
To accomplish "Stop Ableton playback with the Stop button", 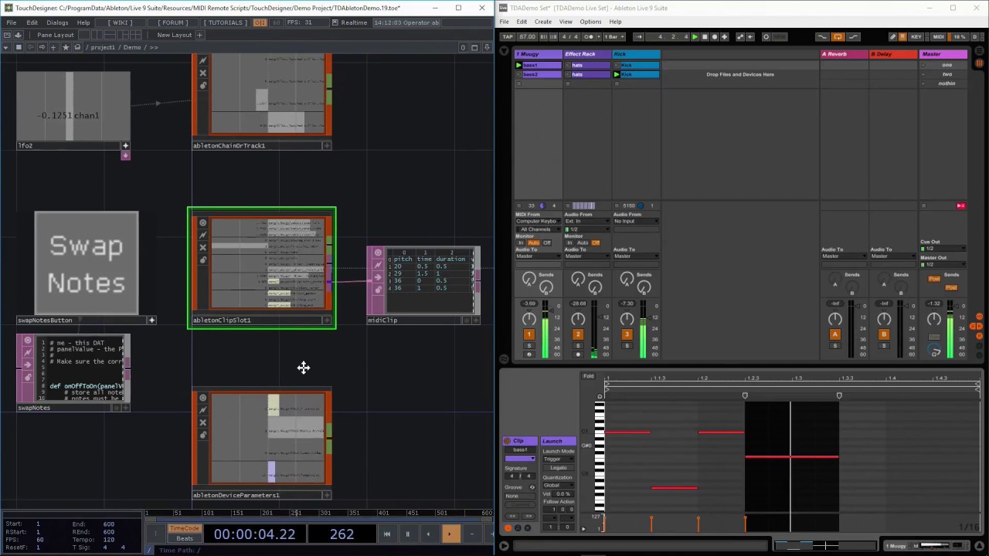I will (705, 37).
